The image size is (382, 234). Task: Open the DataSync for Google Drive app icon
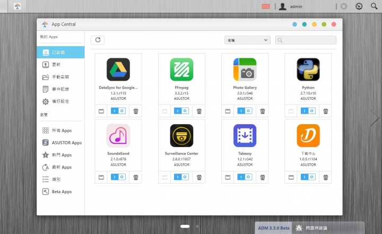coord(118,70)
